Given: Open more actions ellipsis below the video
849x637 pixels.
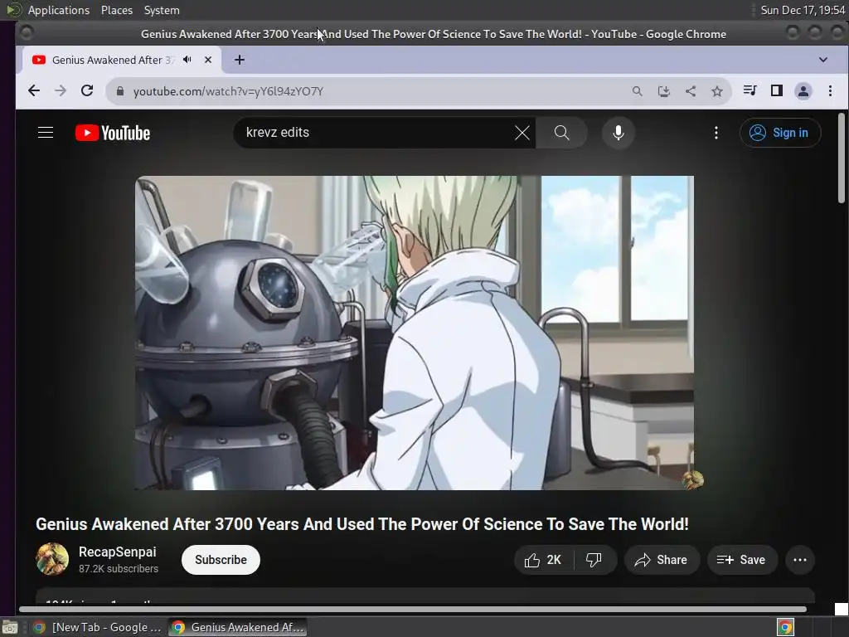Looking at the screenshot, I should (x=800, y=560).
